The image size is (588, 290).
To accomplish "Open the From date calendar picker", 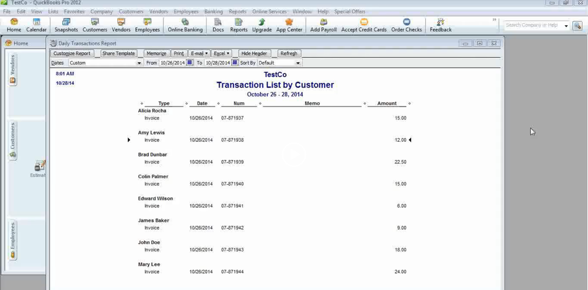I will pos(190,63).
